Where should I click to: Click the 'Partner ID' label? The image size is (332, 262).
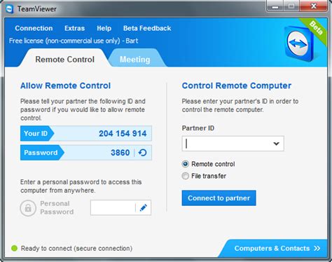click(x=198, y=128)
